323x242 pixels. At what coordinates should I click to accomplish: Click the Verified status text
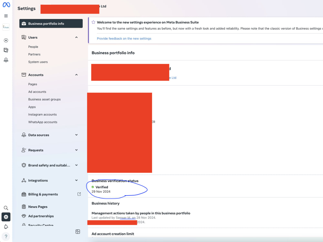tap(102, 187)
